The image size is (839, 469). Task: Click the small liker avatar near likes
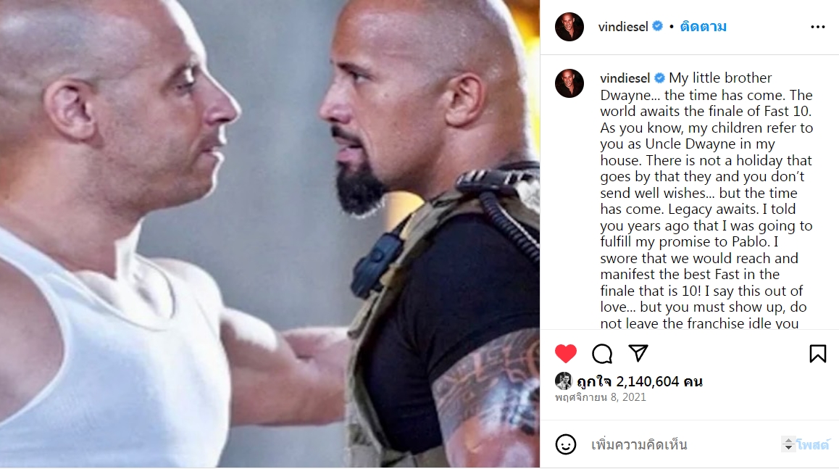[564, 381]
